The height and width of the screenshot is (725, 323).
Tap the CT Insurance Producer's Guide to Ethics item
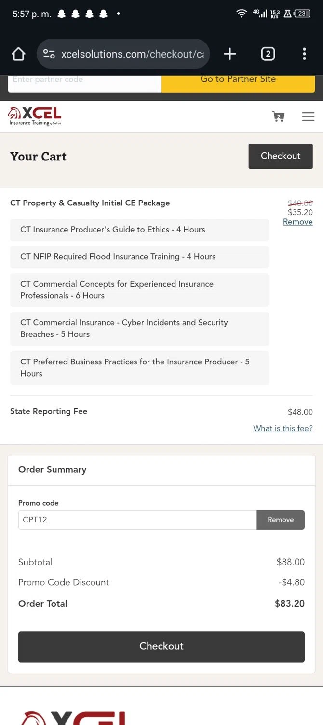click(139, 230)
